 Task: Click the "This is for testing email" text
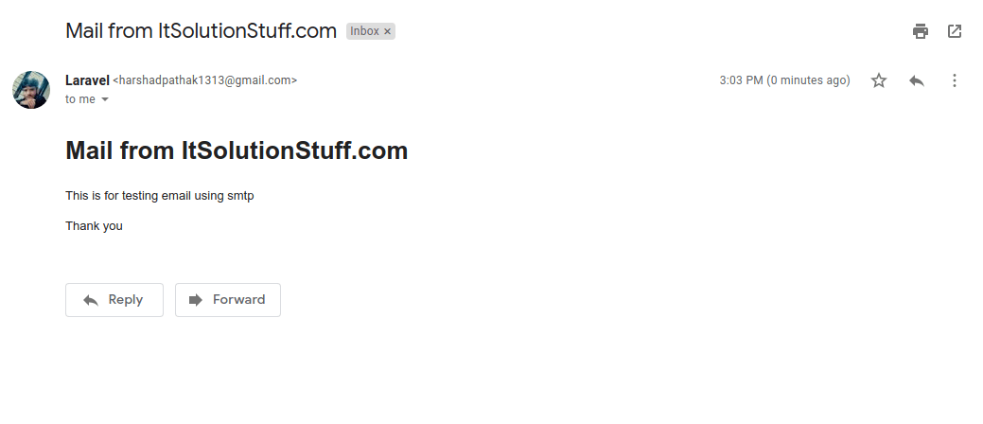159,196
